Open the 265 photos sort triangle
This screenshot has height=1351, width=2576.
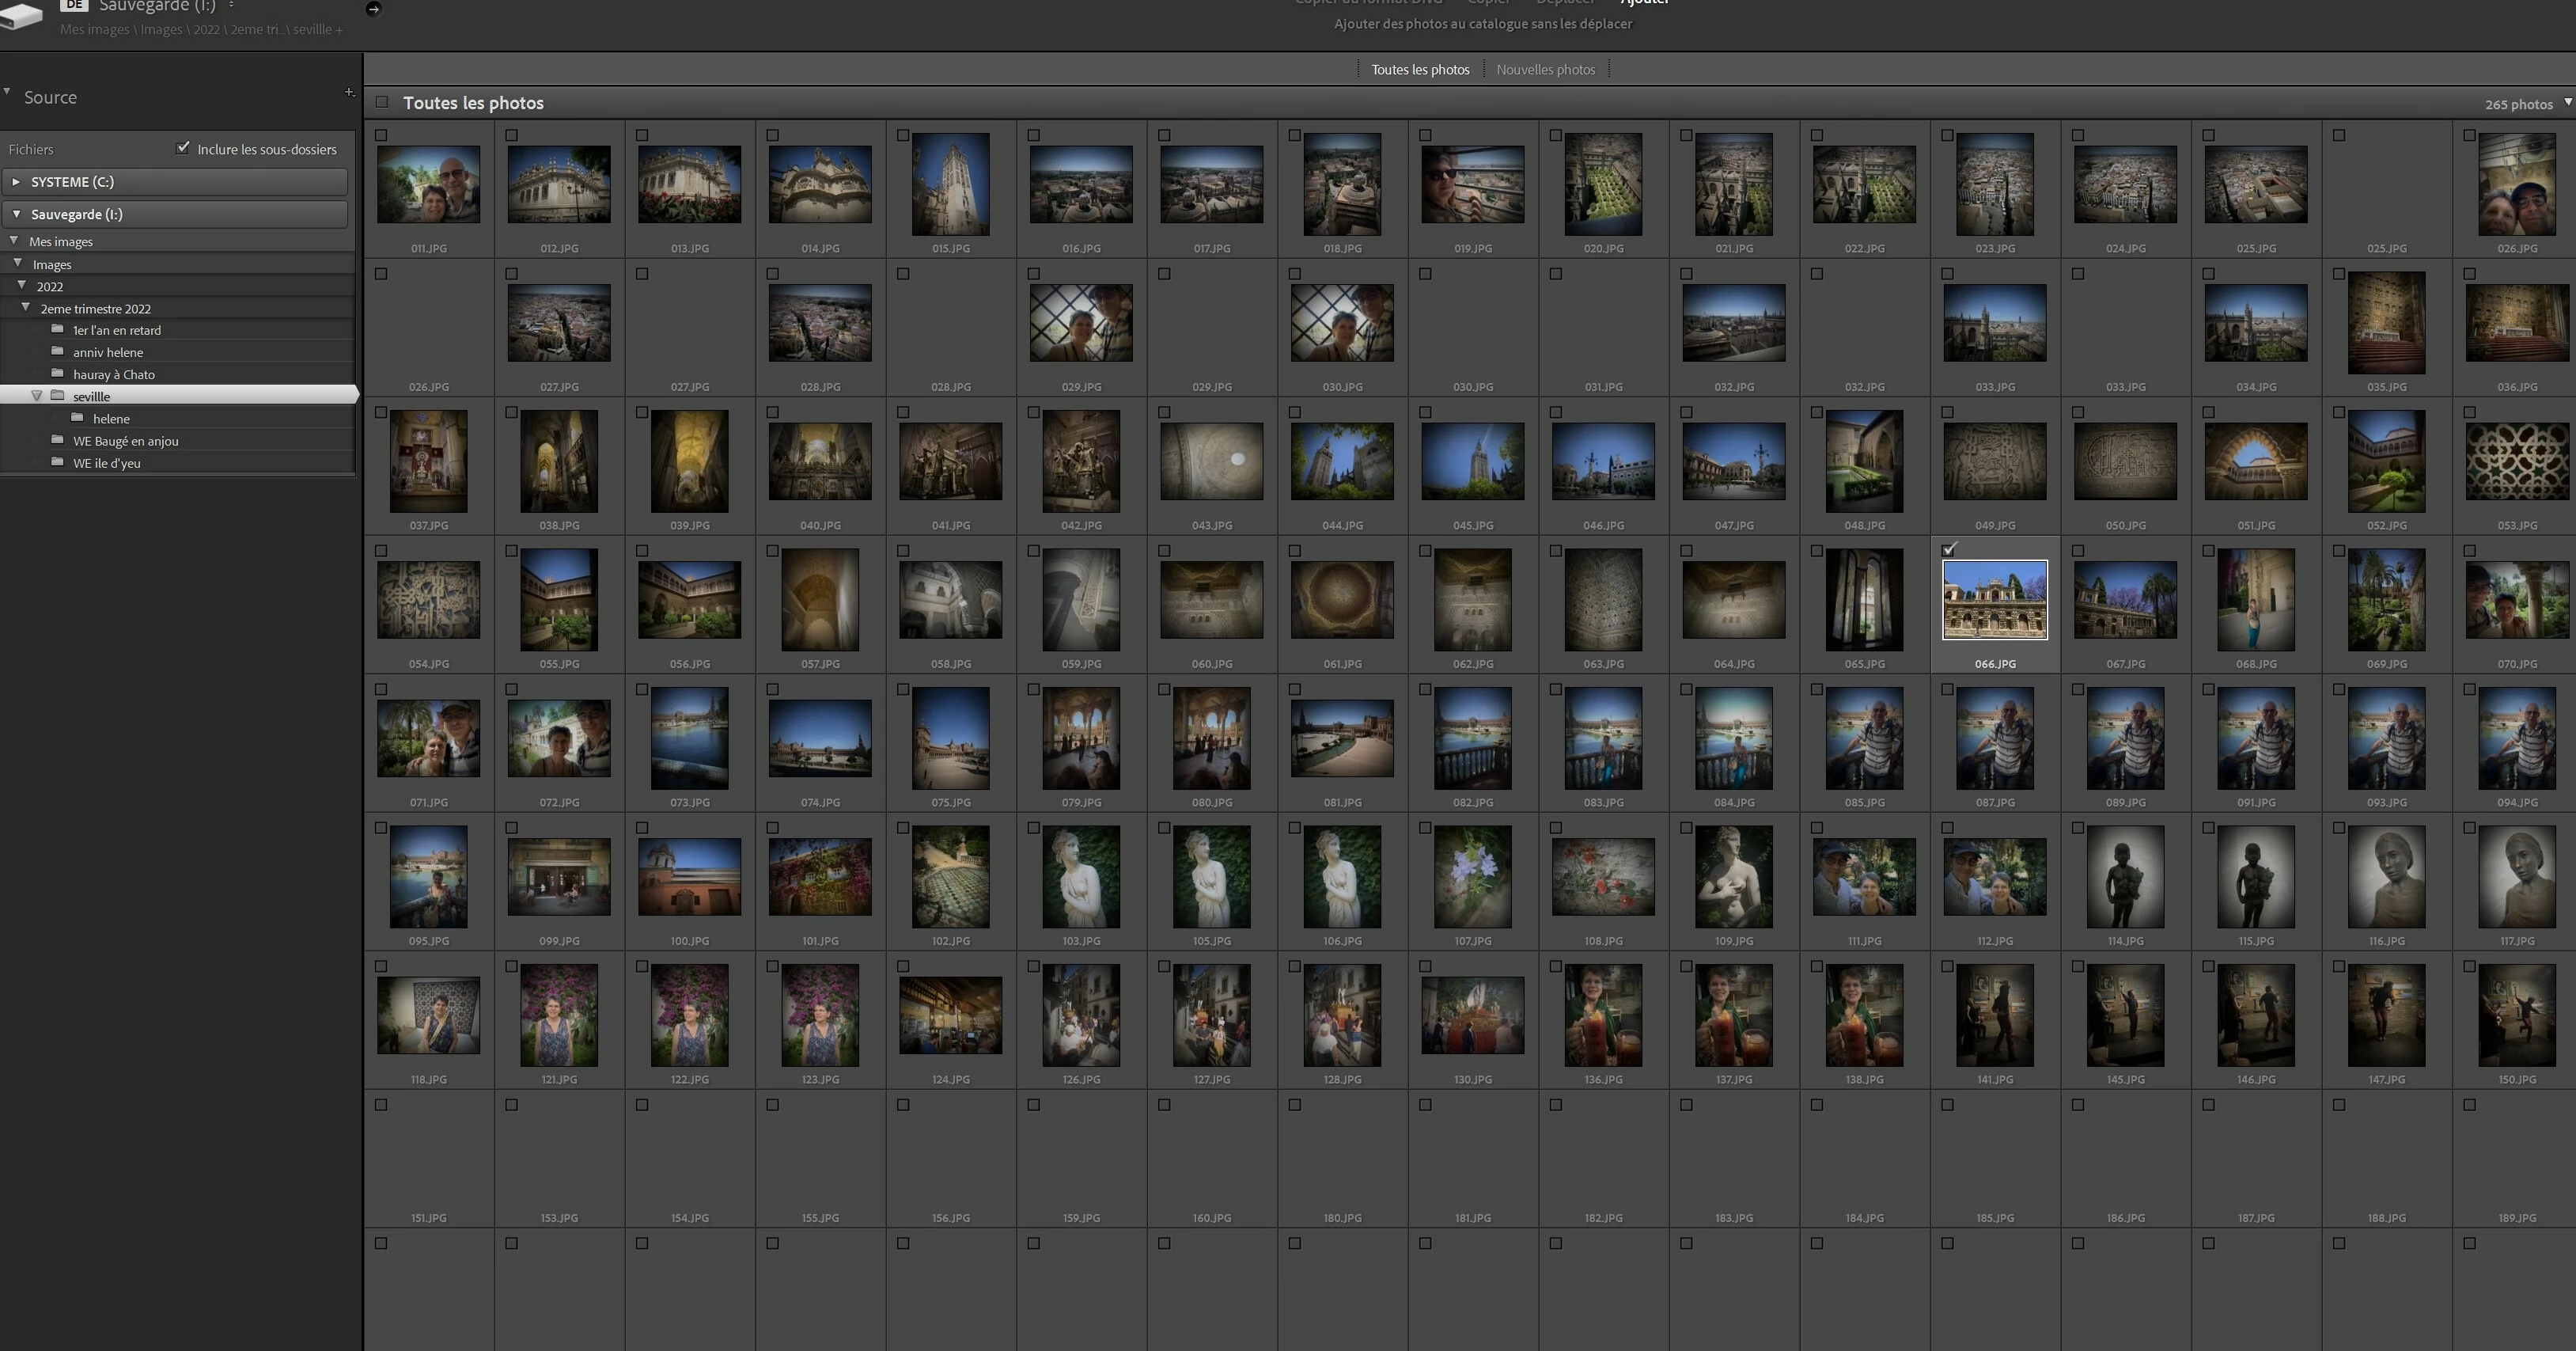click(x=2567, y=102)
